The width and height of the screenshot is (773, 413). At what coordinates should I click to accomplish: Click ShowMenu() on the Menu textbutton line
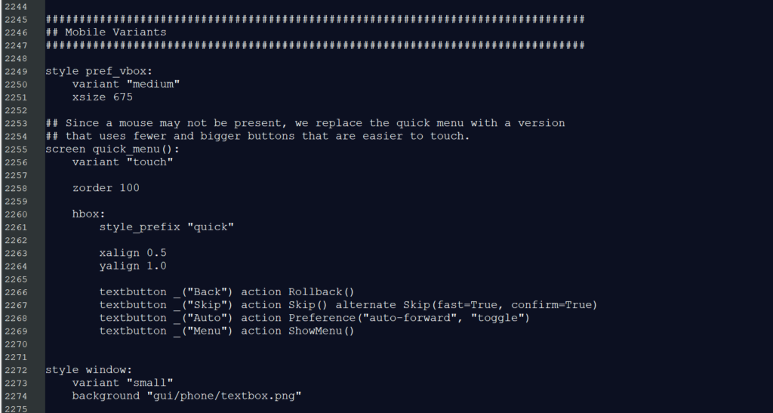point(321,331)
